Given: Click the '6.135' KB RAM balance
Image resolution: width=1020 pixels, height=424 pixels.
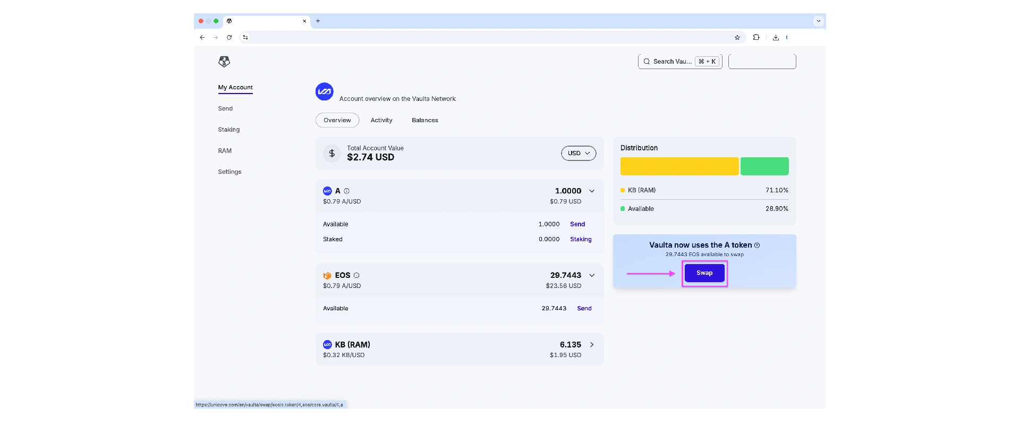Looking at the screenshot, I should tap(571, 345).
